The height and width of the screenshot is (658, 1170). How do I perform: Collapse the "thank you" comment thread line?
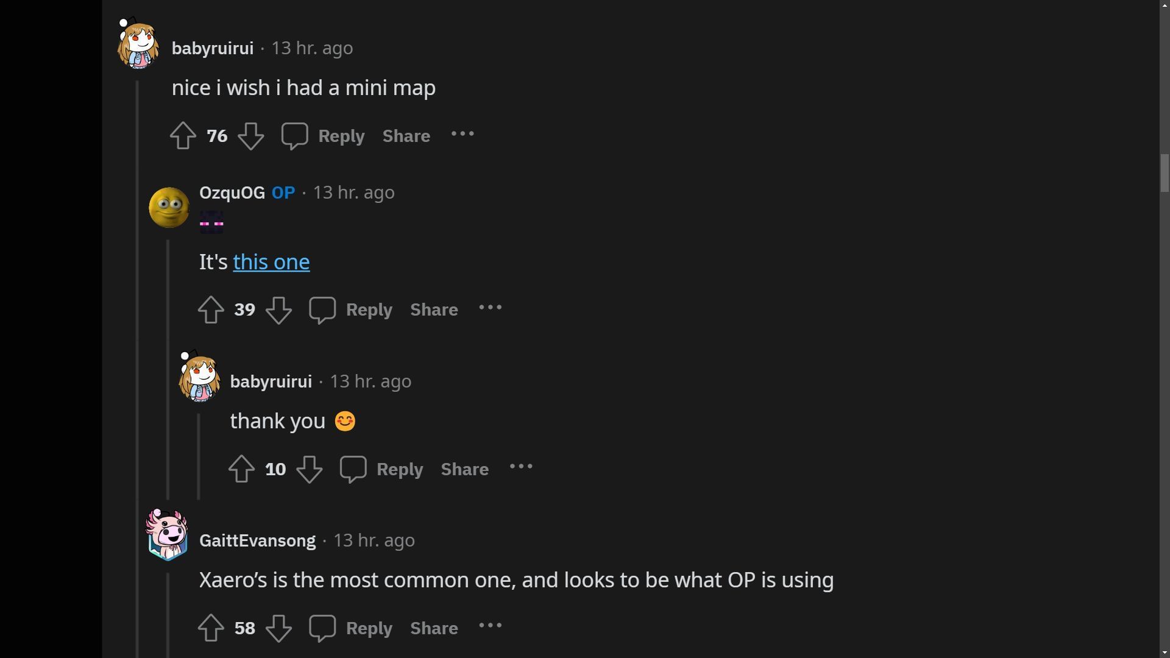[x=199, y=456]
